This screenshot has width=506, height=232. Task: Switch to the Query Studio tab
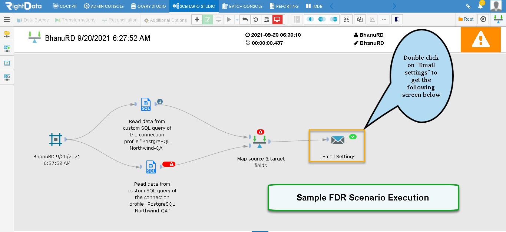tap(148, 6)
